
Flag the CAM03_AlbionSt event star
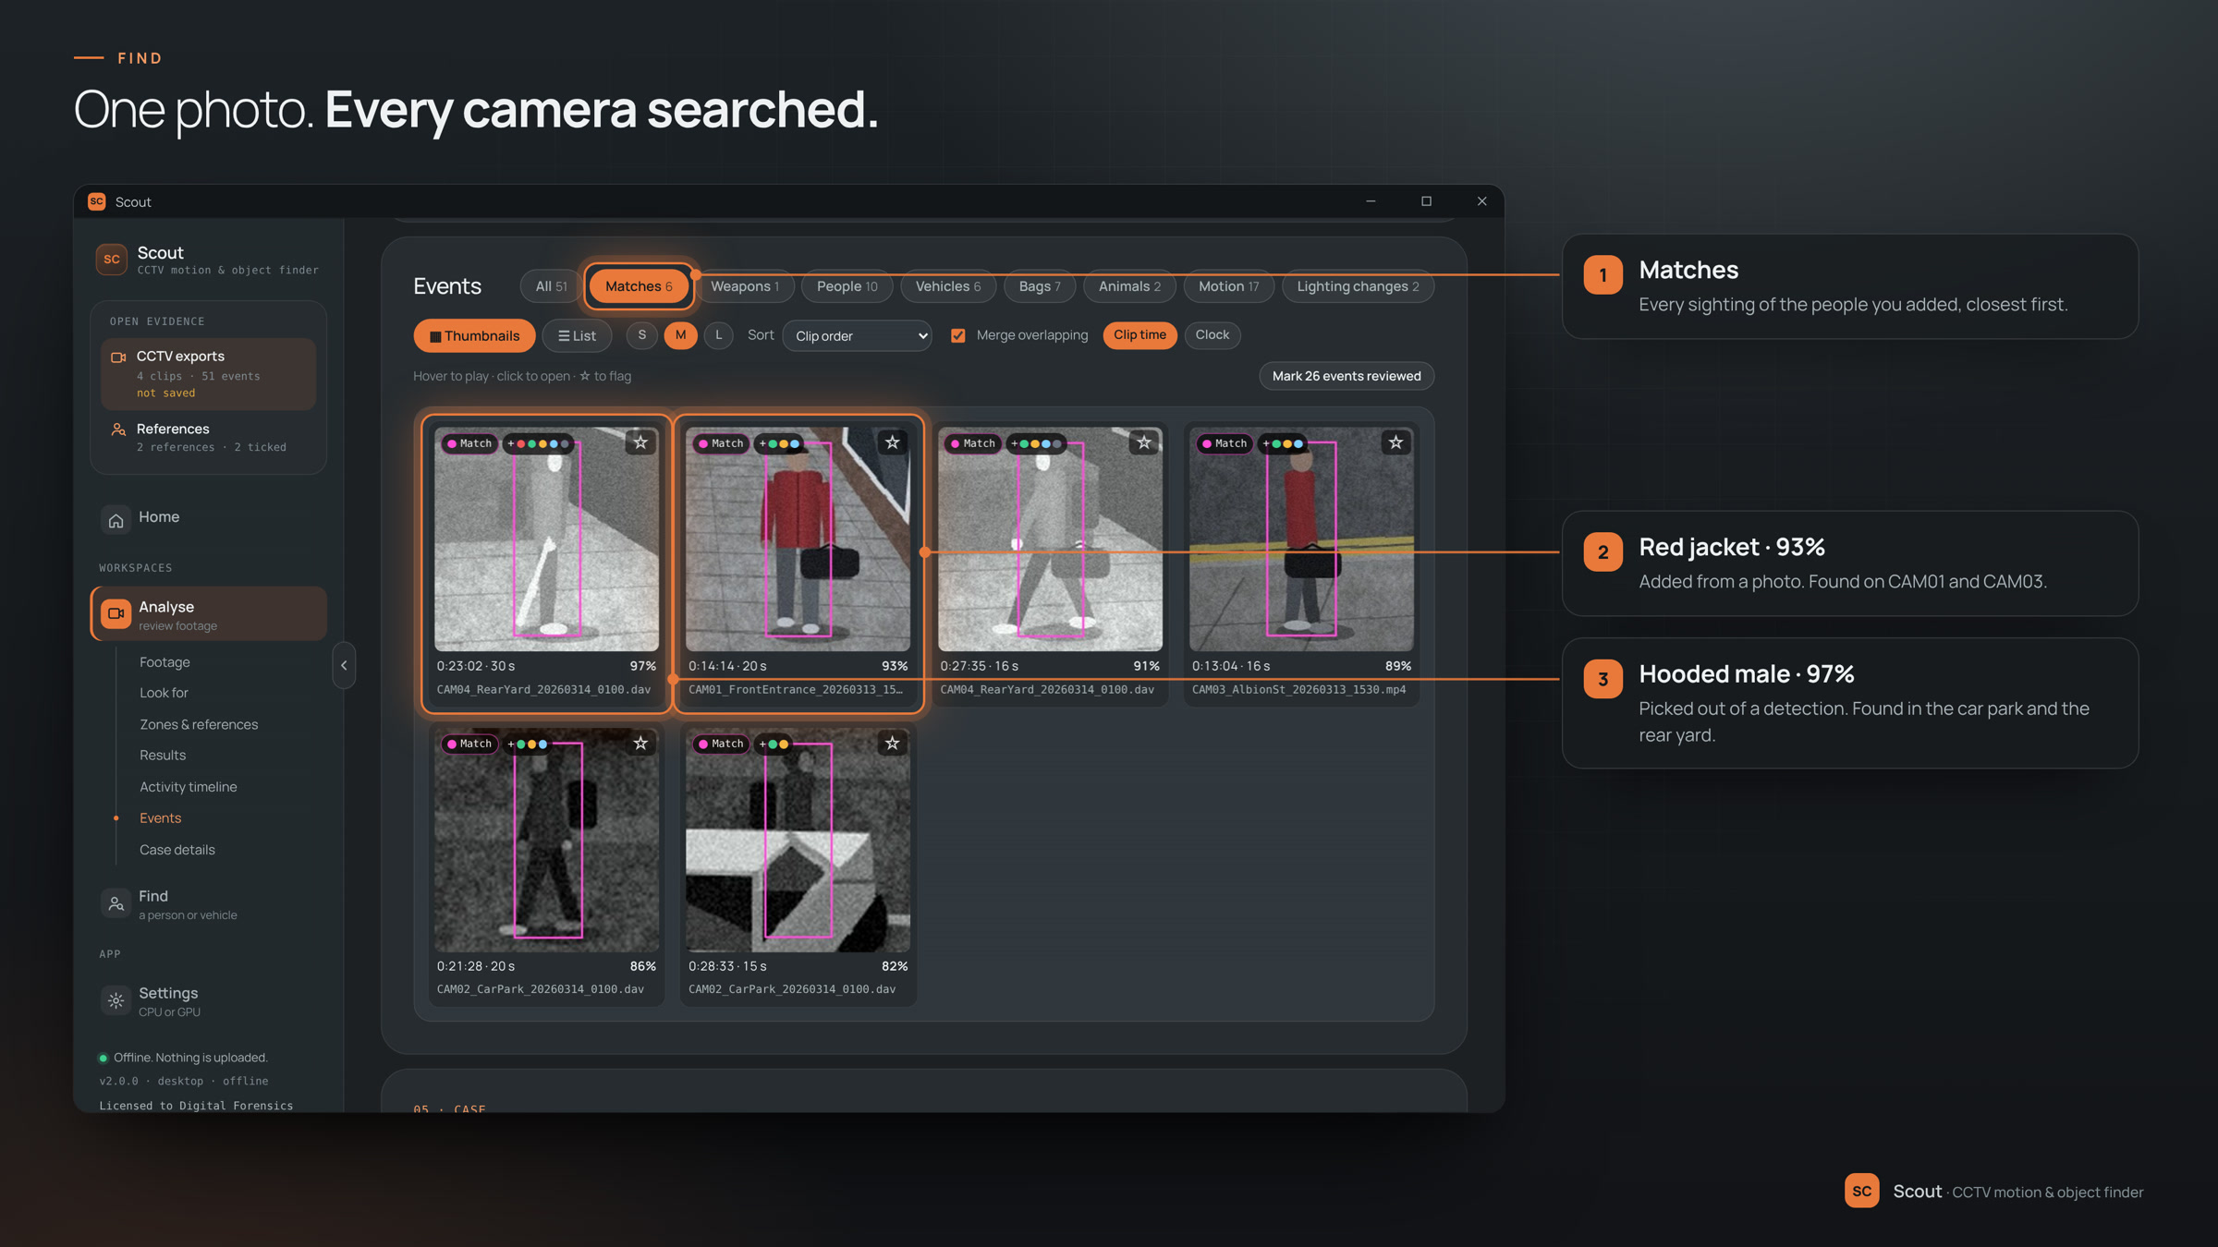1395,442
